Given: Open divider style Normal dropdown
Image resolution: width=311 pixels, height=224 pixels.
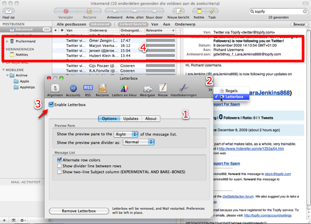Looking at the screenshot, I should click(x=139, y=142).
